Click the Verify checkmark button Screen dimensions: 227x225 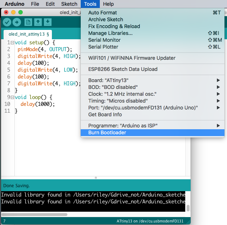(7, 22)
